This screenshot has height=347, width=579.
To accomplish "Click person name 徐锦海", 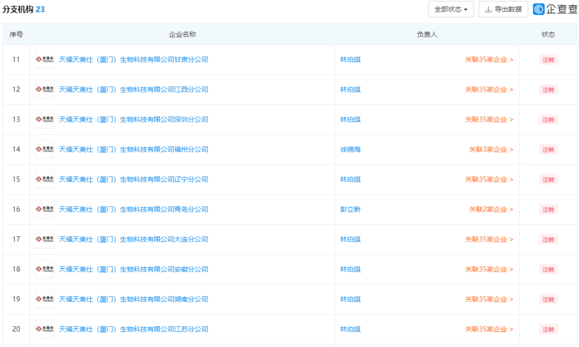I will (x=350, y=149).
